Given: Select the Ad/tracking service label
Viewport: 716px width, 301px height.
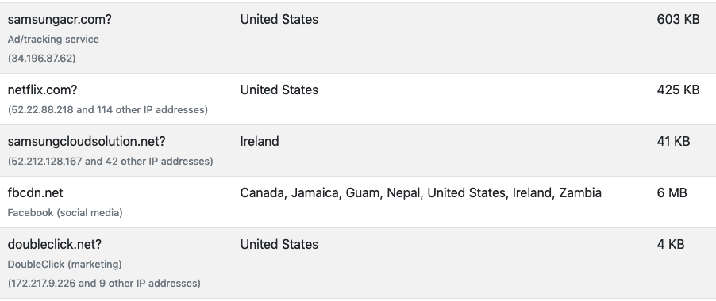Looking at the screenshot, I should pyautogui.click(x=53, y=40).
